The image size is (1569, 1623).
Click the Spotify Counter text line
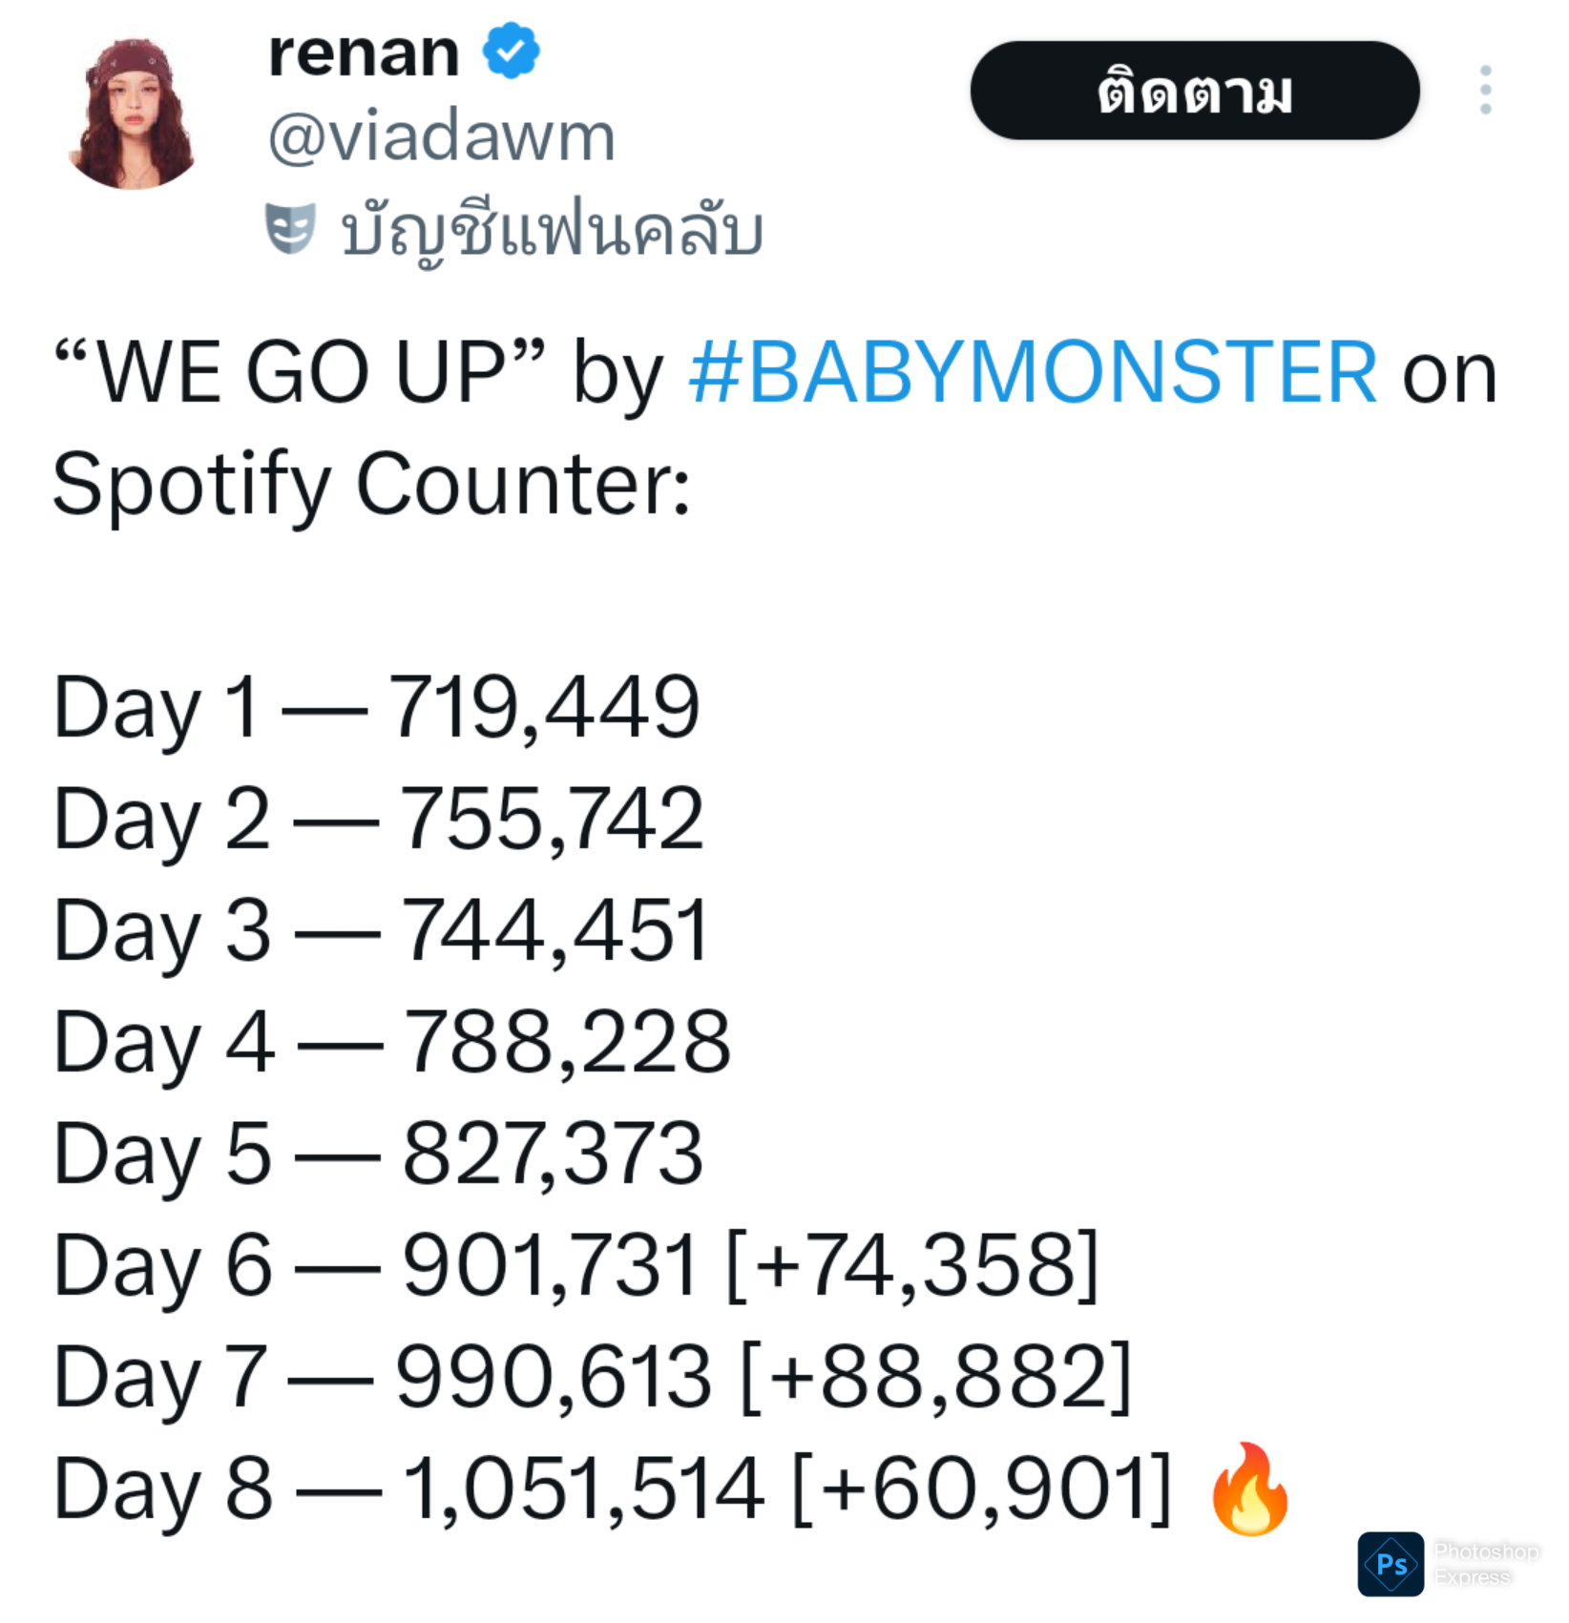click(370, 485)
